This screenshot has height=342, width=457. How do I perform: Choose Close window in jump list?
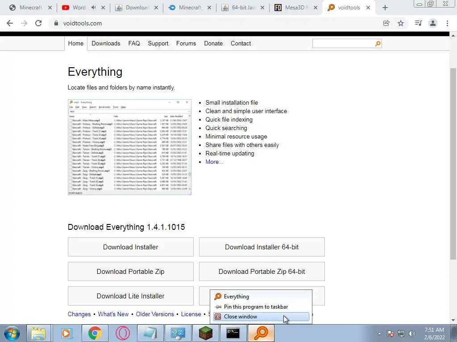[261, 317]
